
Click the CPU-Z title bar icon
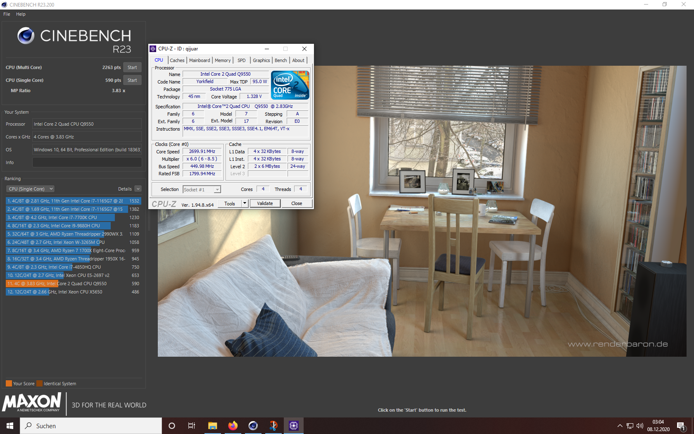click(153, 49)
